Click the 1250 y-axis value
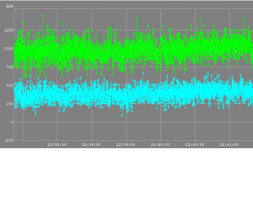Image resolution: width=253 pixels, height=214 pixels. 9,30
